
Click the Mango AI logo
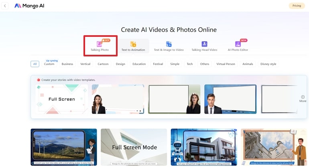point(29,6)
